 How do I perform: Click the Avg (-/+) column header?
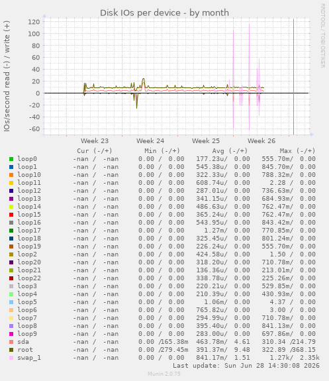tap(230, 151)
